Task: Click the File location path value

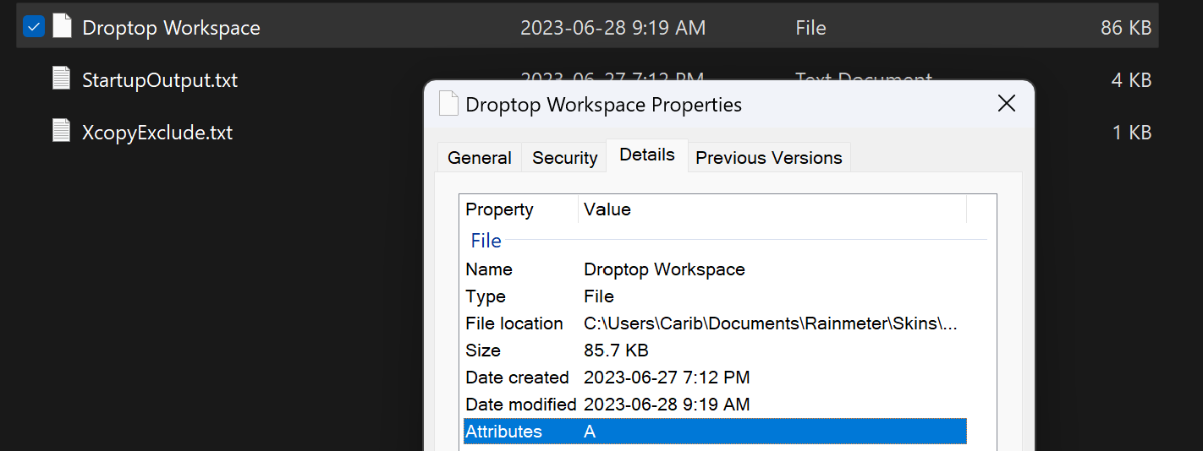Action: tap(771, 323)
